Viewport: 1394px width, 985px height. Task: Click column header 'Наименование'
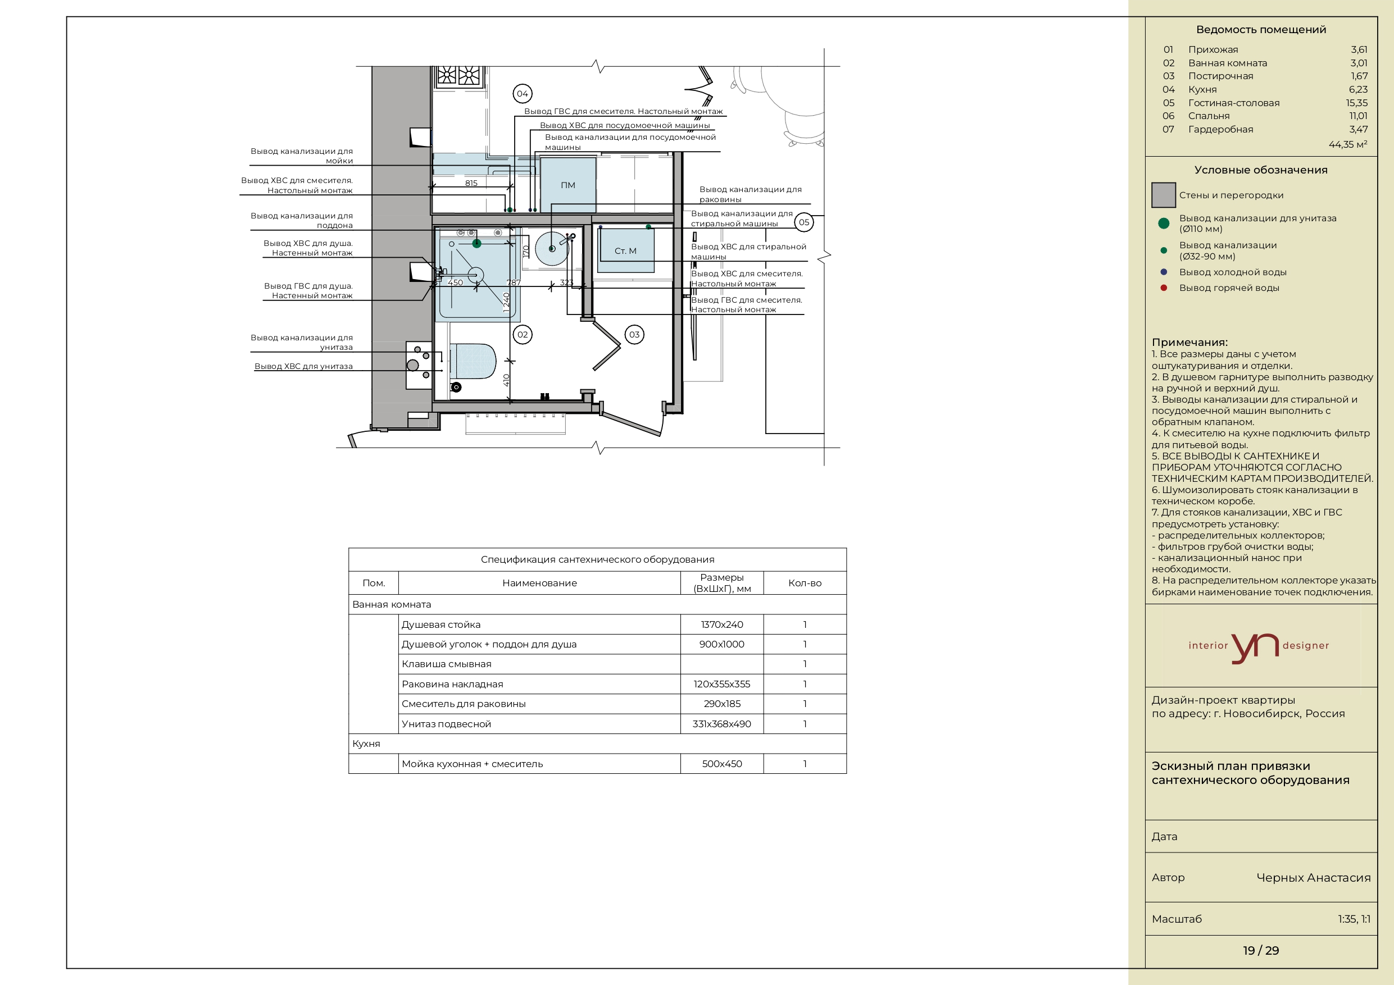click(x=539, y=582)
